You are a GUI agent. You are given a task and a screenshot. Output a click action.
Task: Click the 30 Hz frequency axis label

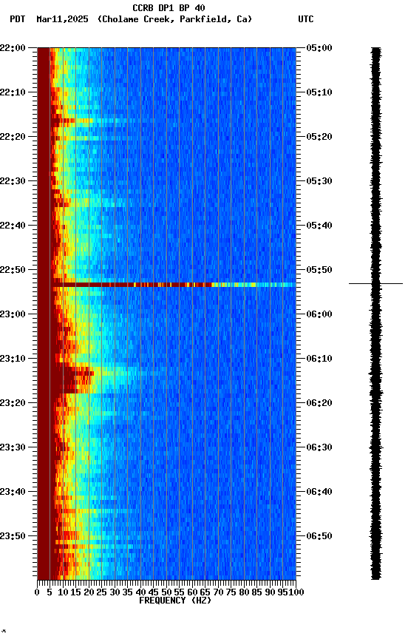coord(115,593)
